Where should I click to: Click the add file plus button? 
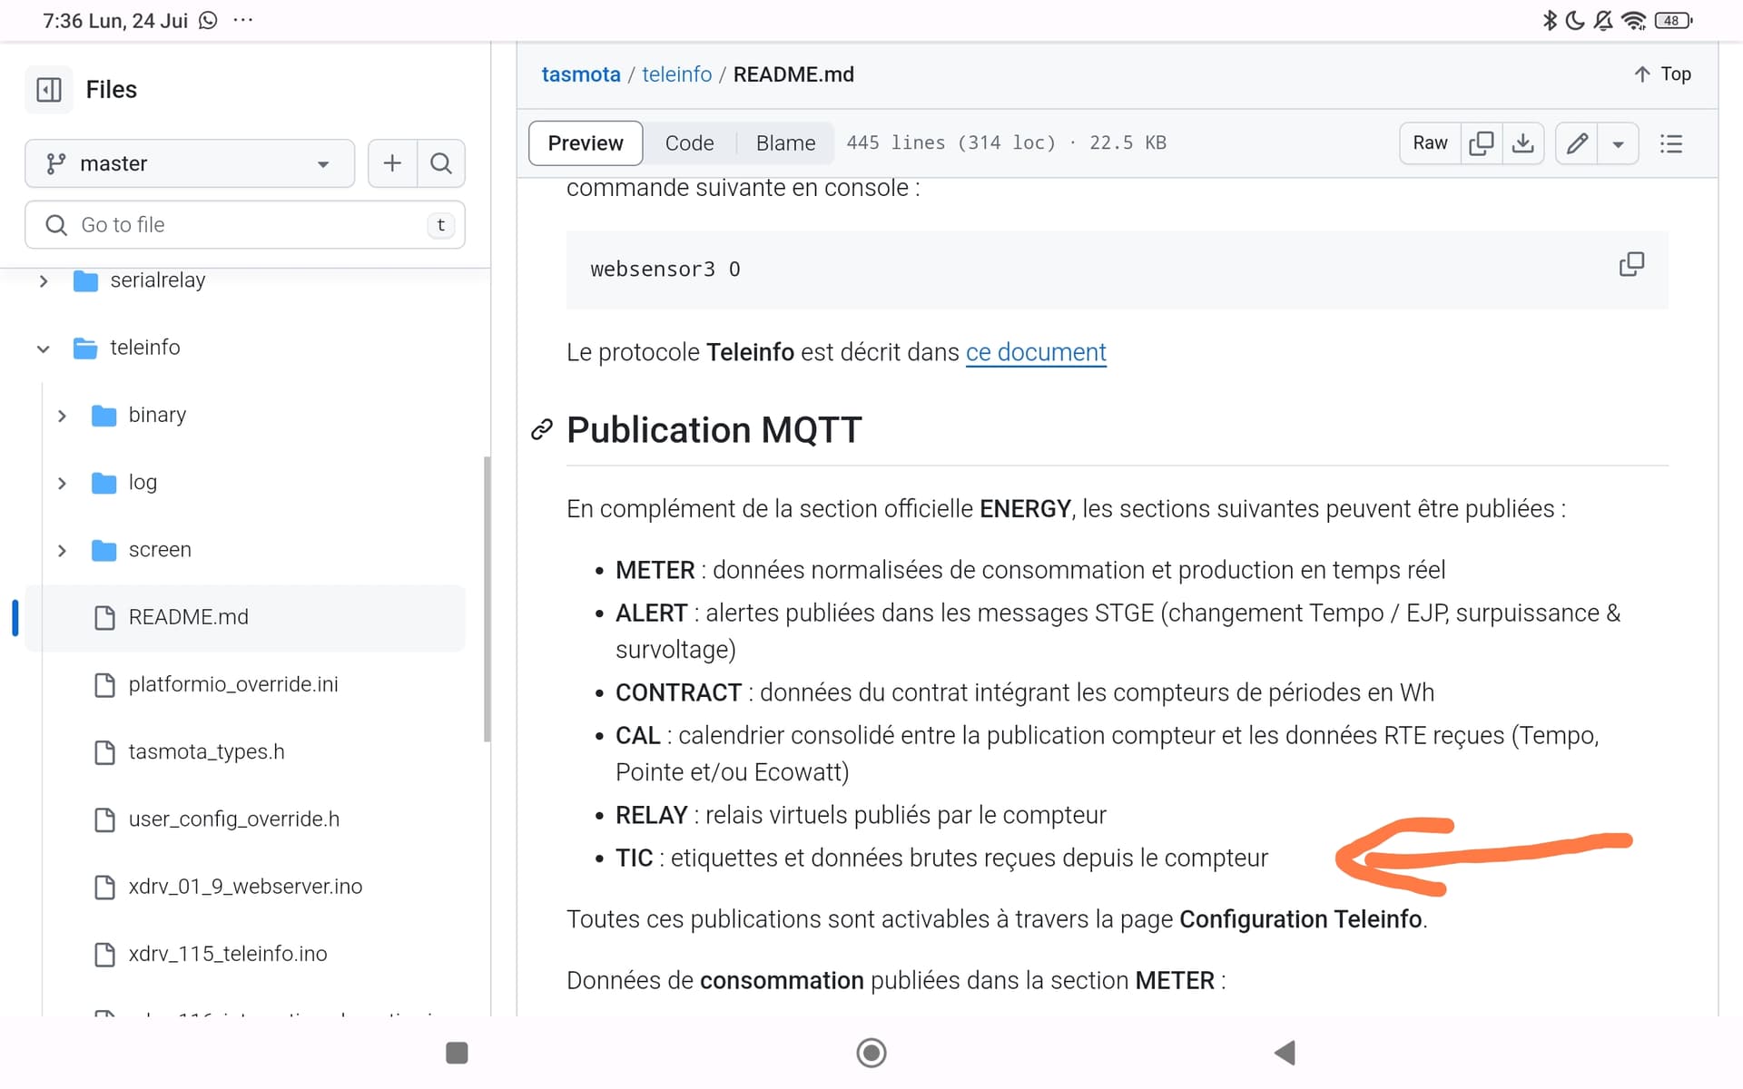click(x=392, y=163)
